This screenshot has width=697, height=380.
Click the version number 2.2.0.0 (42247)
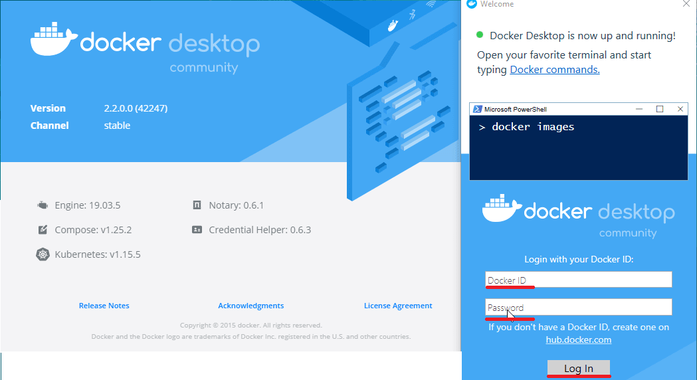tap(136, 108)
